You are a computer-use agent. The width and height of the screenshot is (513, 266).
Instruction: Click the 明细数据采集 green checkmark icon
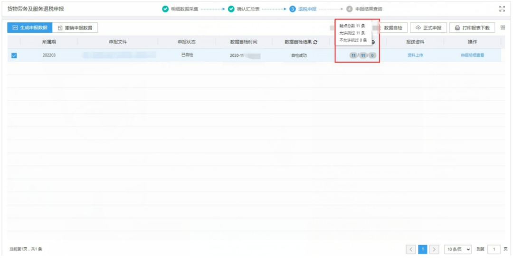165,9
